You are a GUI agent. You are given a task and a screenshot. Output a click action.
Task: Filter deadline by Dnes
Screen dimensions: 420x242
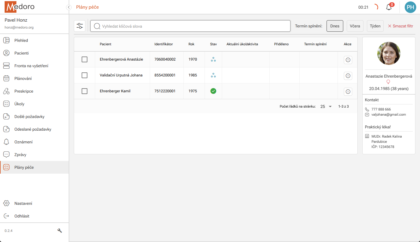[335, 26]
